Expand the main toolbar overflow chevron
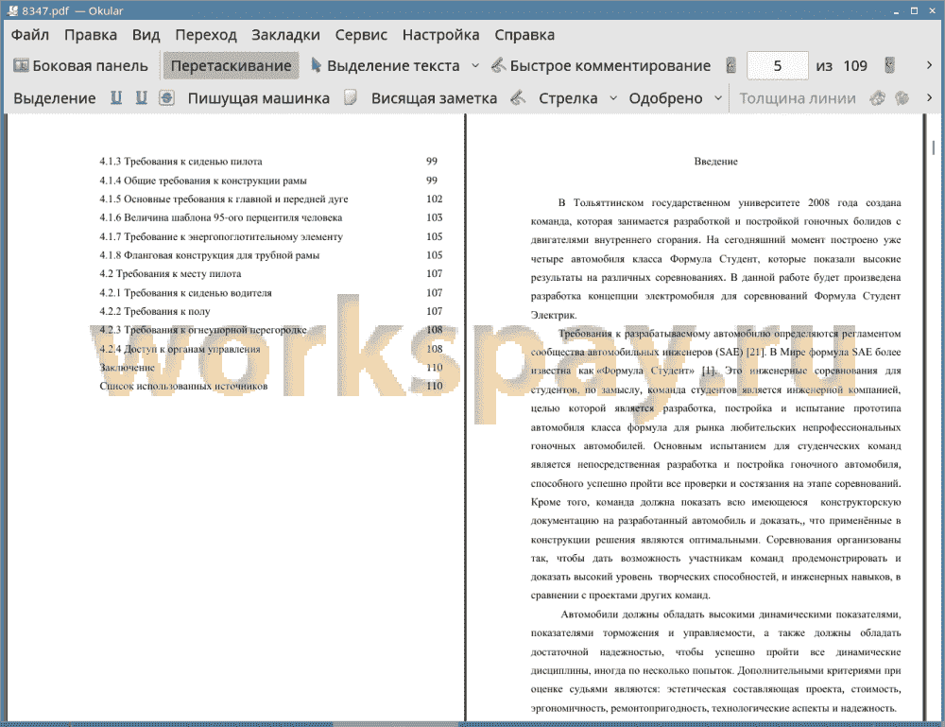The width and height of the screenshot is (945, 727). (929, 65)
